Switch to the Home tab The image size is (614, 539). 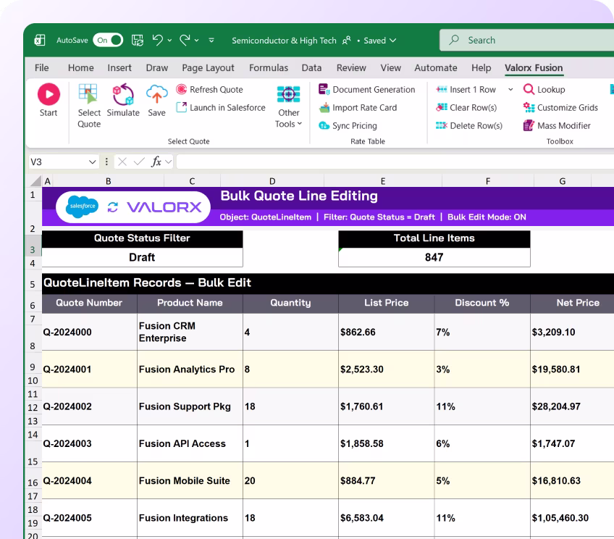pyautogui.click(x=80, y=68)
